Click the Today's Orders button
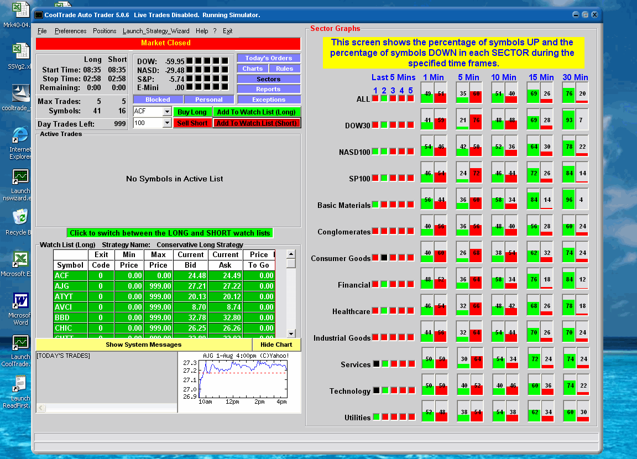Viewport: 637px width, 459px height. [268, 58]
